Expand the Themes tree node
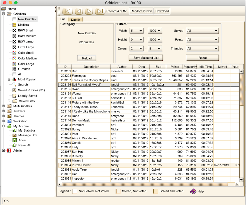This screenshot has width=246, height=205. (x=3, y=116)
